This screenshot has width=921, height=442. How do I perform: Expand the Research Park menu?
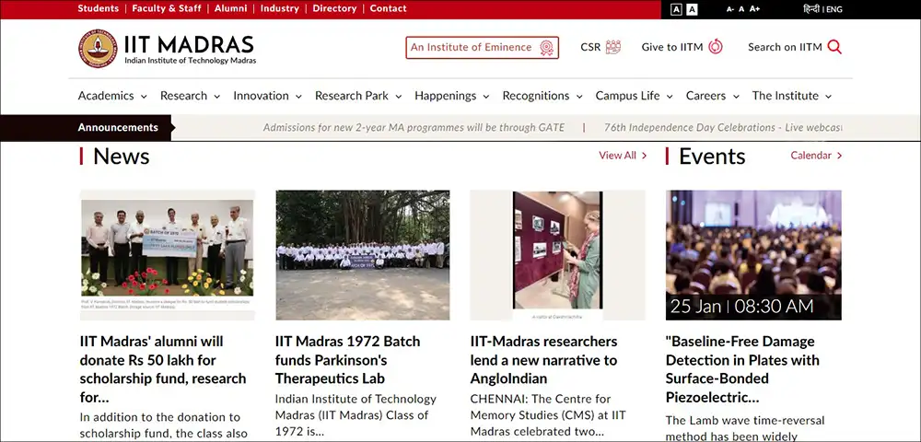pos(358,96)
